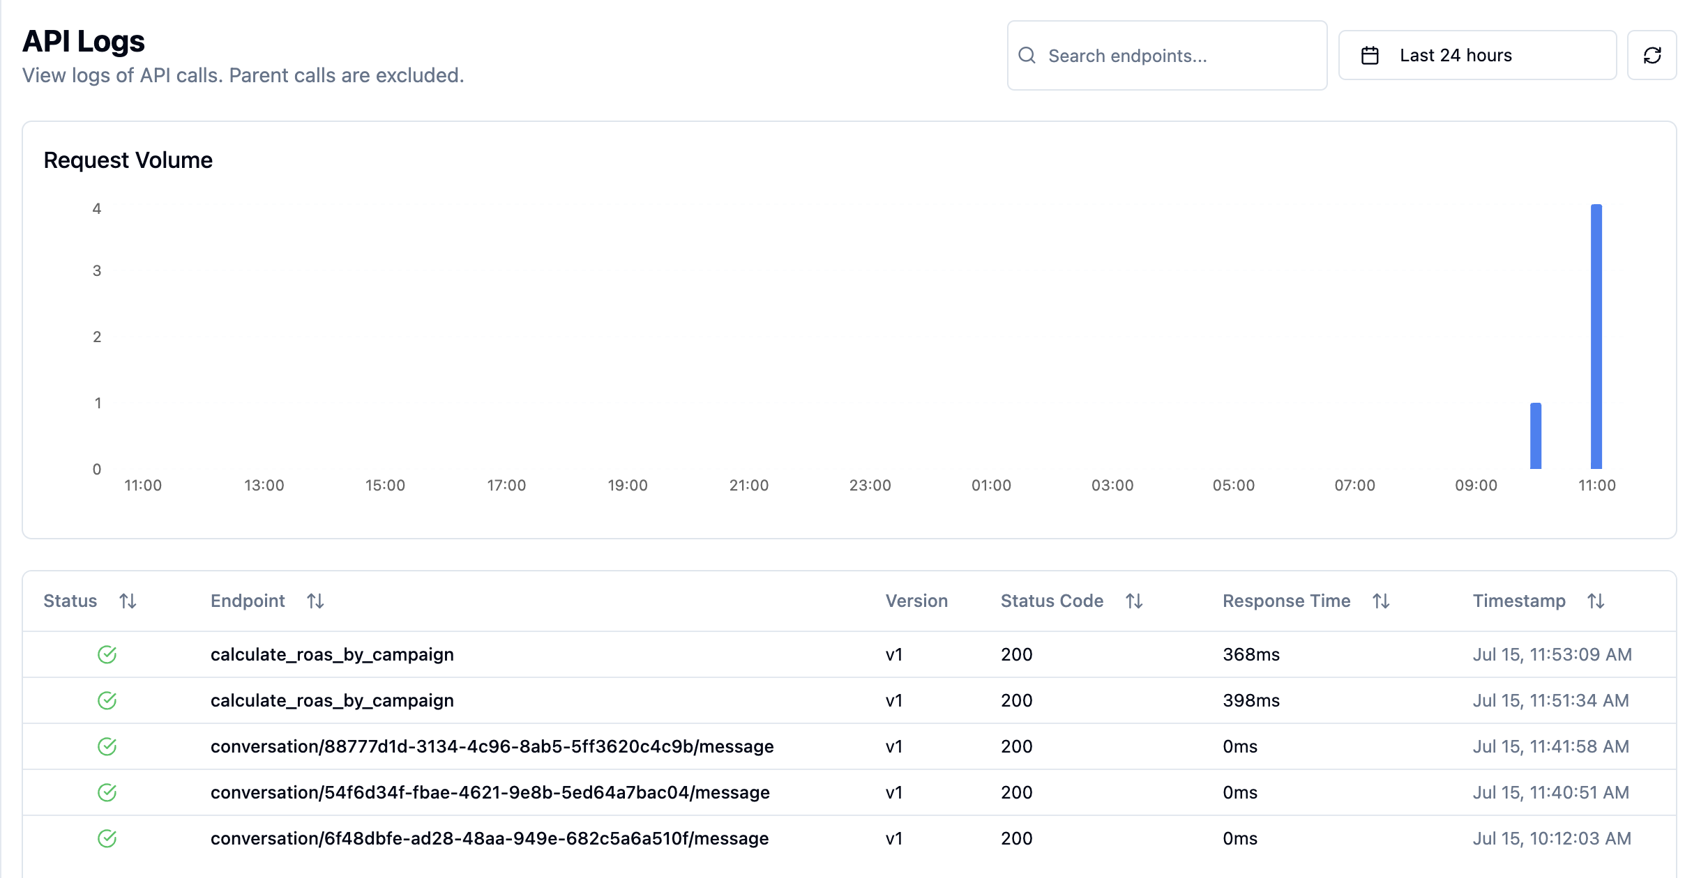Sort by Endpoint using its sort arrows

tap(315, 601)
